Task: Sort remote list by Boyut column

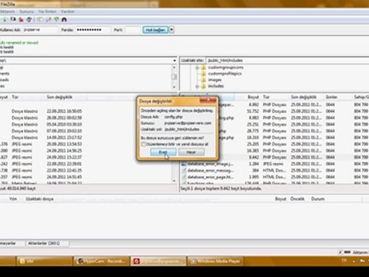Action: point(253,97)
